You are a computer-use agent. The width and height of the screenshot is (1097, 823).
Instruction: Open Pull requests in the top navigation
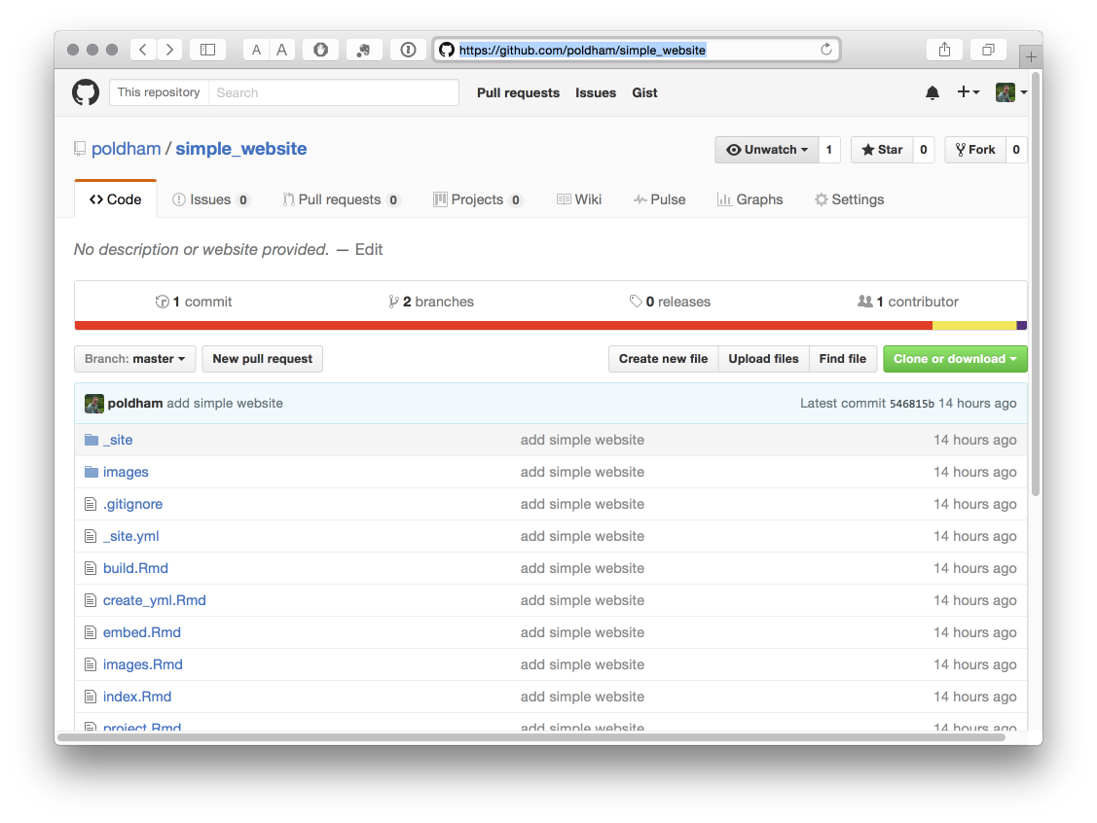coord(519,93)
